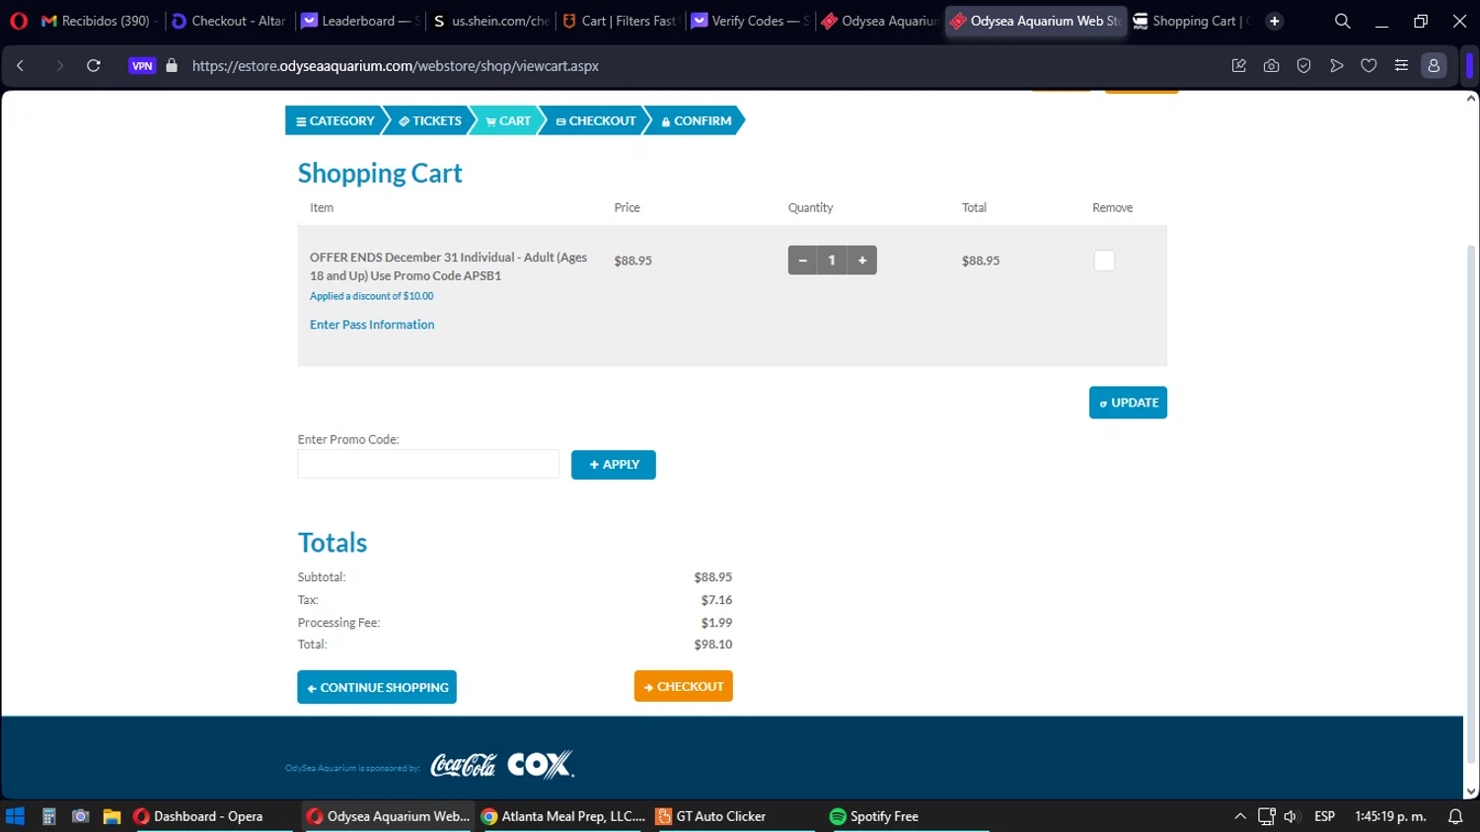Reload the current page

[x=94, y=66]
